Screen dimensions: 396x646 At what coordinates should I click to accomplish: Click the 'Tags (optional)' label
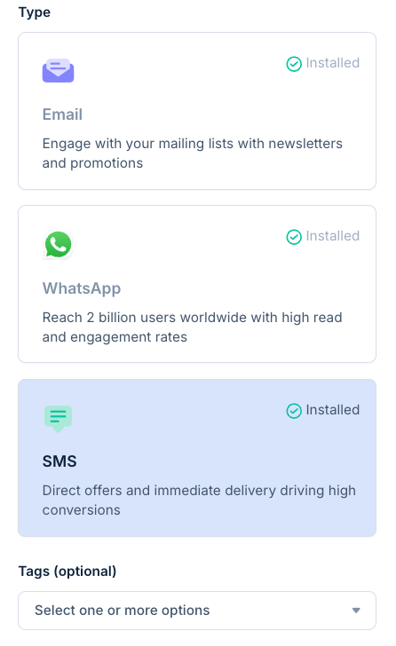[67, 571]
